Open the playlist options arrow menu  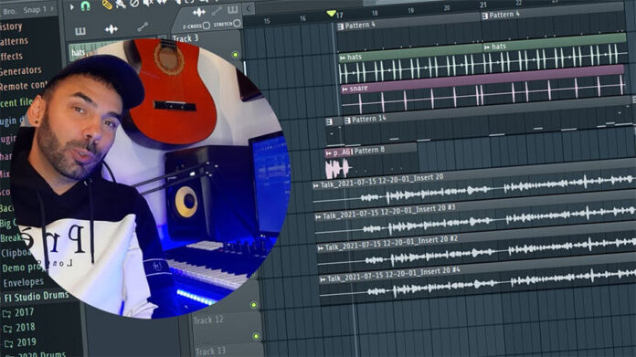tap(72, 7)
